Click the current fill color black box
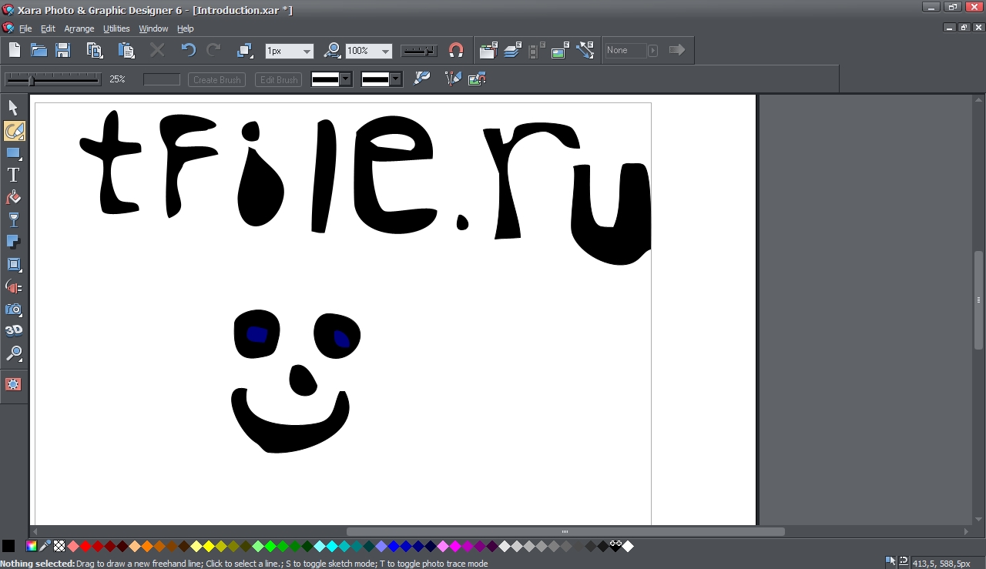The width and height of the screenshot is (986, 569). pos(8,546)
